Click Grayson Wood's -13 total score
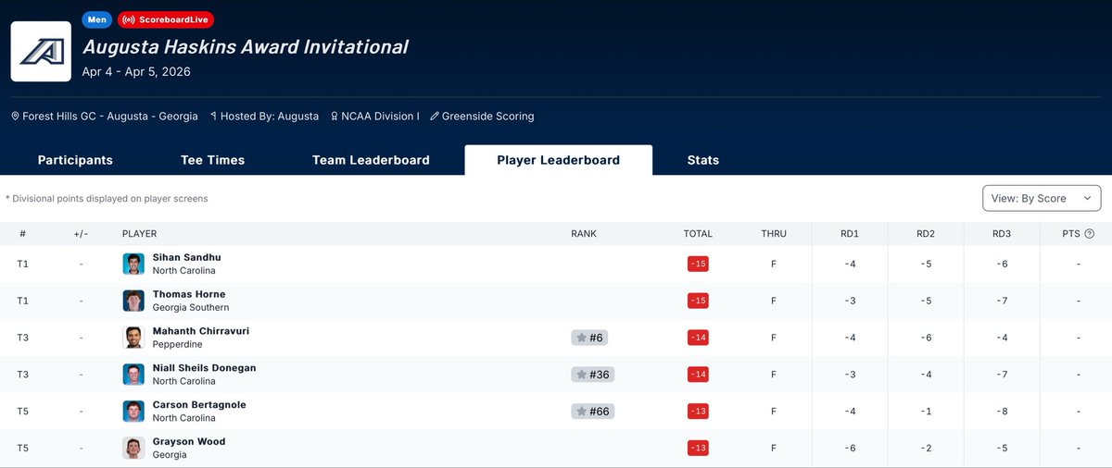Screen dimensions: 1112x468 click(x=698, y=449)
